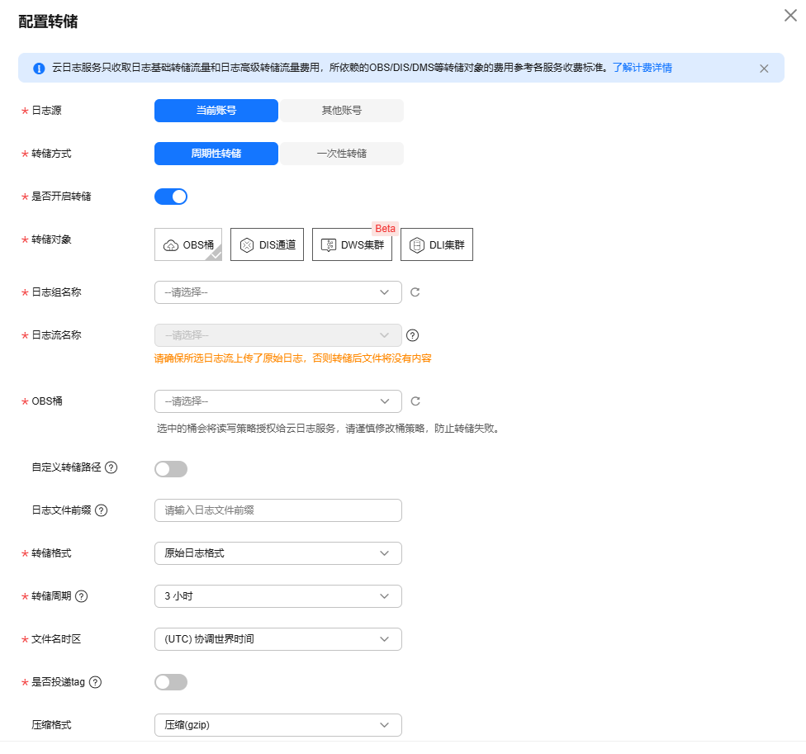Open the 日志流名称 dropdown

278,335
